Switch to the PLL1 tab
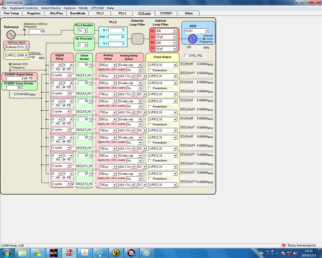The width and height of the screenshot is (322, 258). pos(100,13)
